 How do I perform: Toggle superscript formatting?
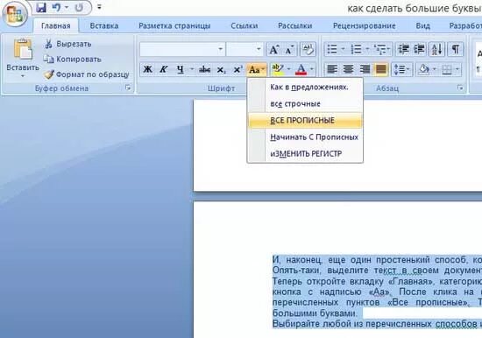tap(237, 70)
